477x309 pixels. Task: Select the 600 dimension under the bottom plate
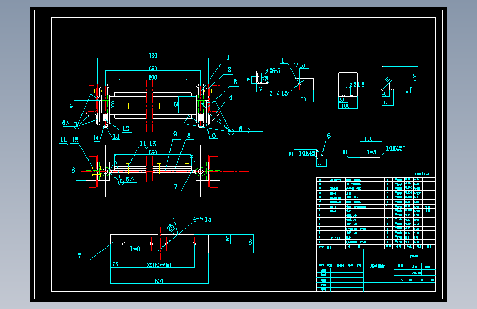pos(159,281)
